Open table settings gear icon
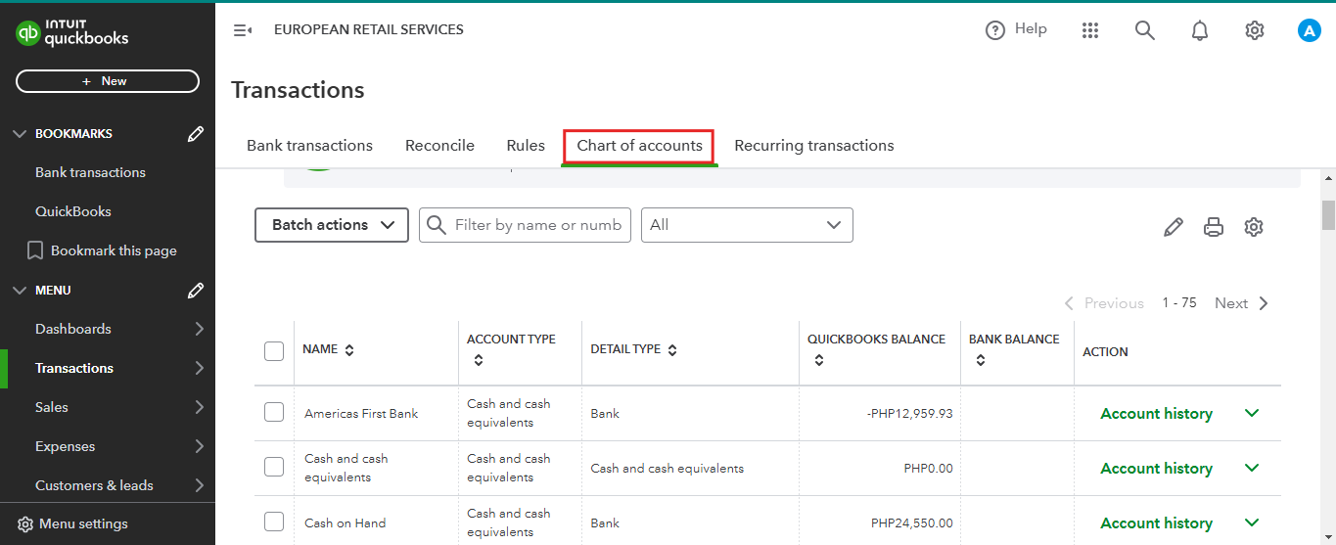Viewport: 1336px width, 545px height. coord(1254,227)
